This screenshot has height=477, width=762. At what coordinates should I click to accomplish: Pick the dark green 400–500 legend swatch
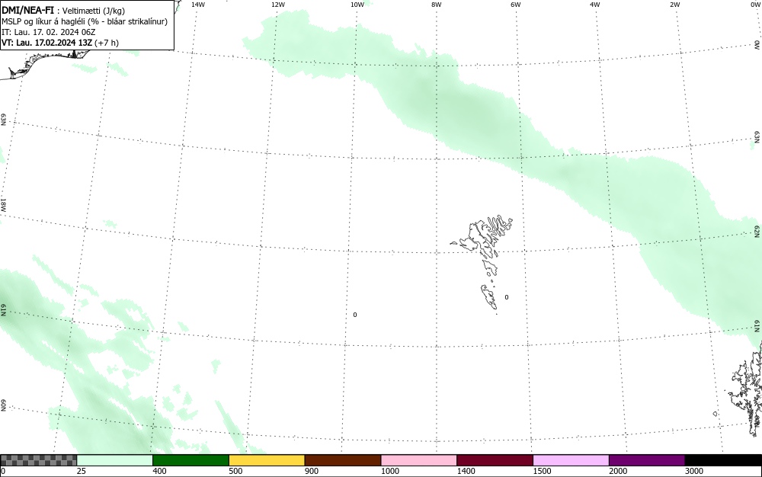pos(190,460)
